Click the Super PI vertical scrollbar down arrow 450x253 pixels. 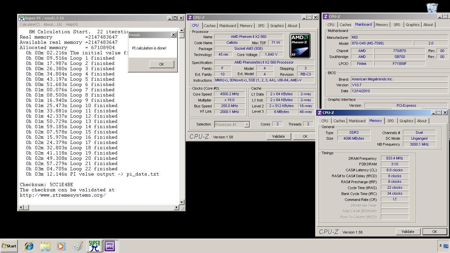coord(182,202)
